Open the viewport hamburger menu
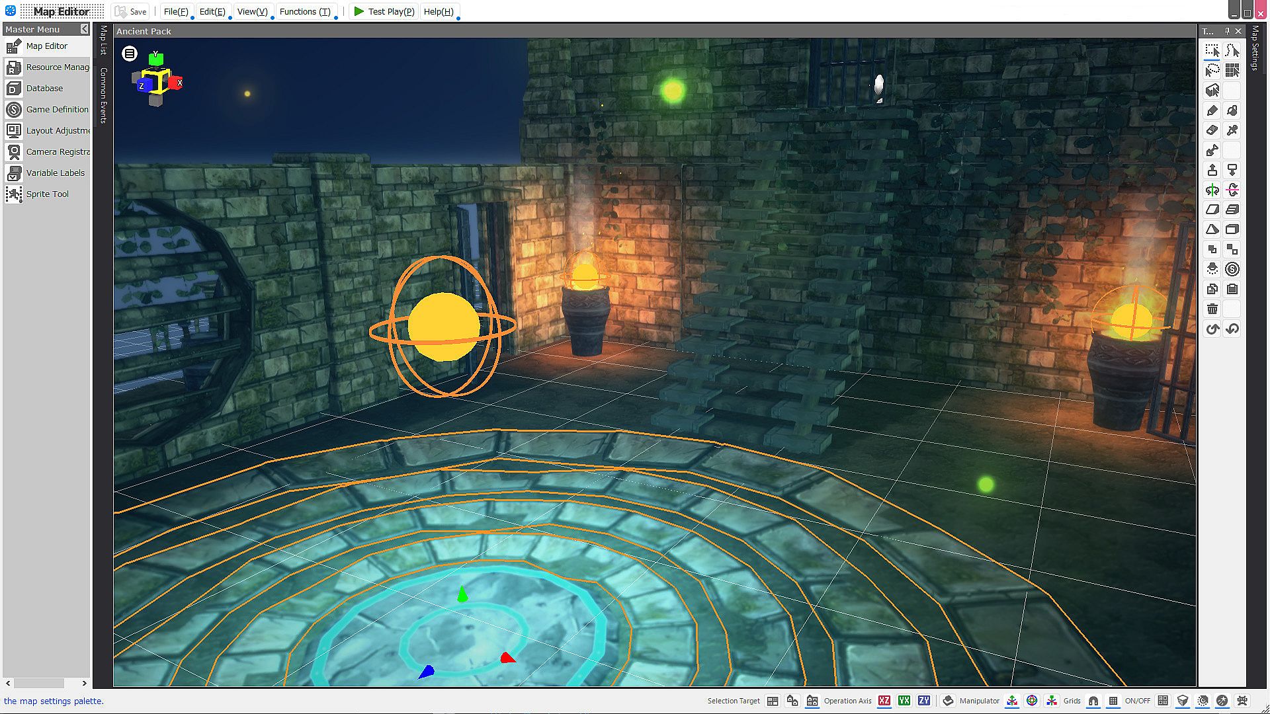1270x714 pixels. (x=130, y=54)
